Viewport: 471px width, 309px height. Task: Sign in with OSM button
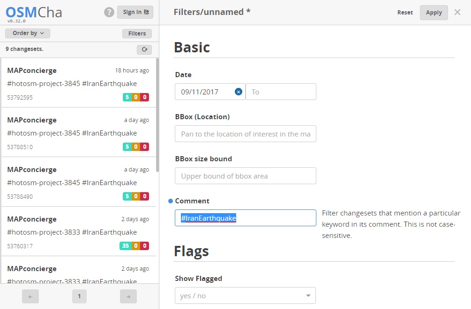135,12
